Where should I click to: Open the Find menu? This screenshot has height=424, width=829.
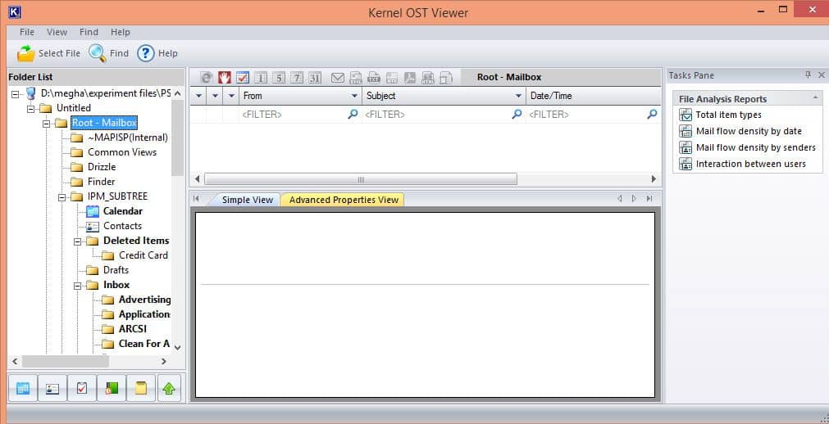[x=89, y=32]
